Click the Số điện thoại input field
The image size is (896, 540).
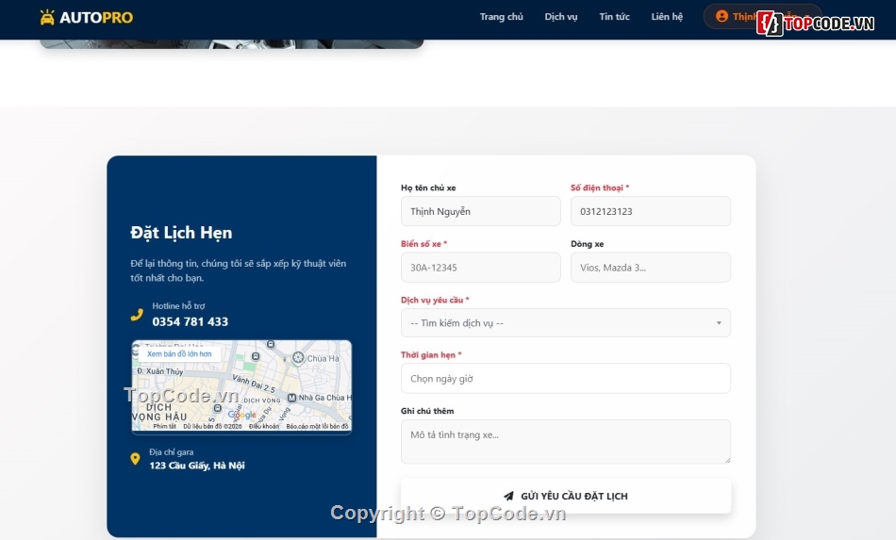pyautogui.click(x=650, y=211)
